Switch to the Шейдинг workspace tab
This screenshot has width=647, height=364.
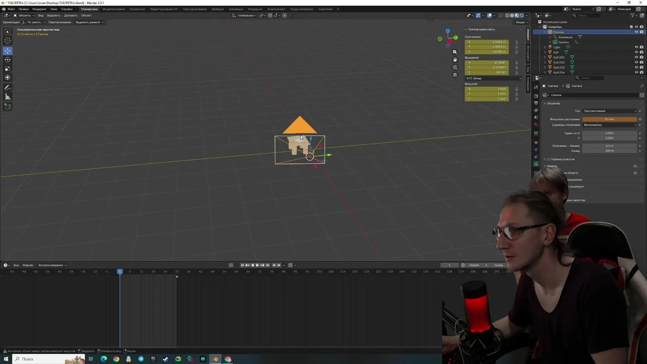click(218, 9)
